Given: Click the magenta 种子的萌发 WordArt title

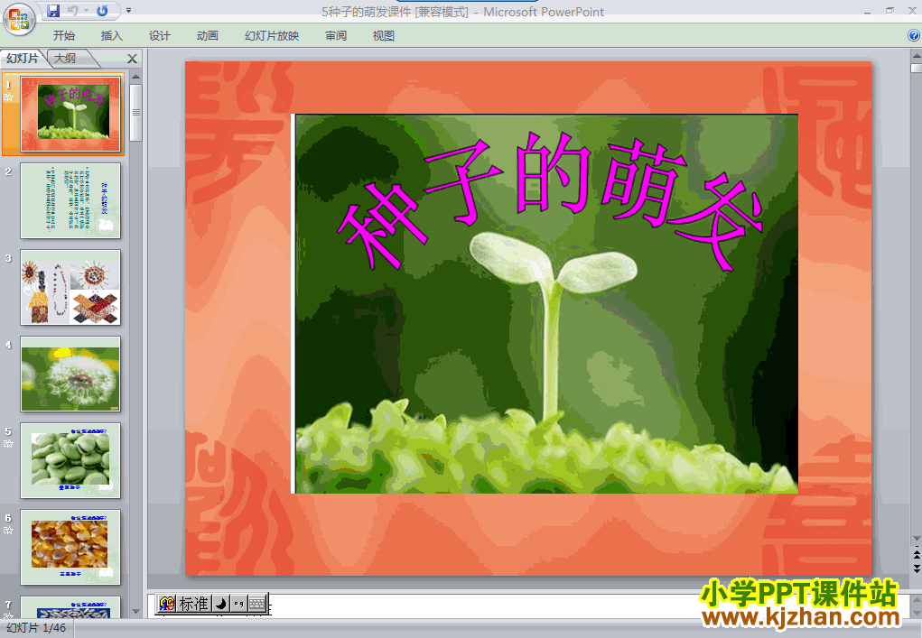Looking at the screenshot, I should 550,201.
